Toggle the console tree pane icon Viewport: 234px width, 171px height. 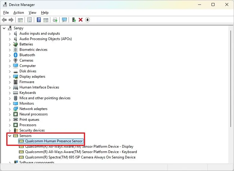(x=20, y=20)
